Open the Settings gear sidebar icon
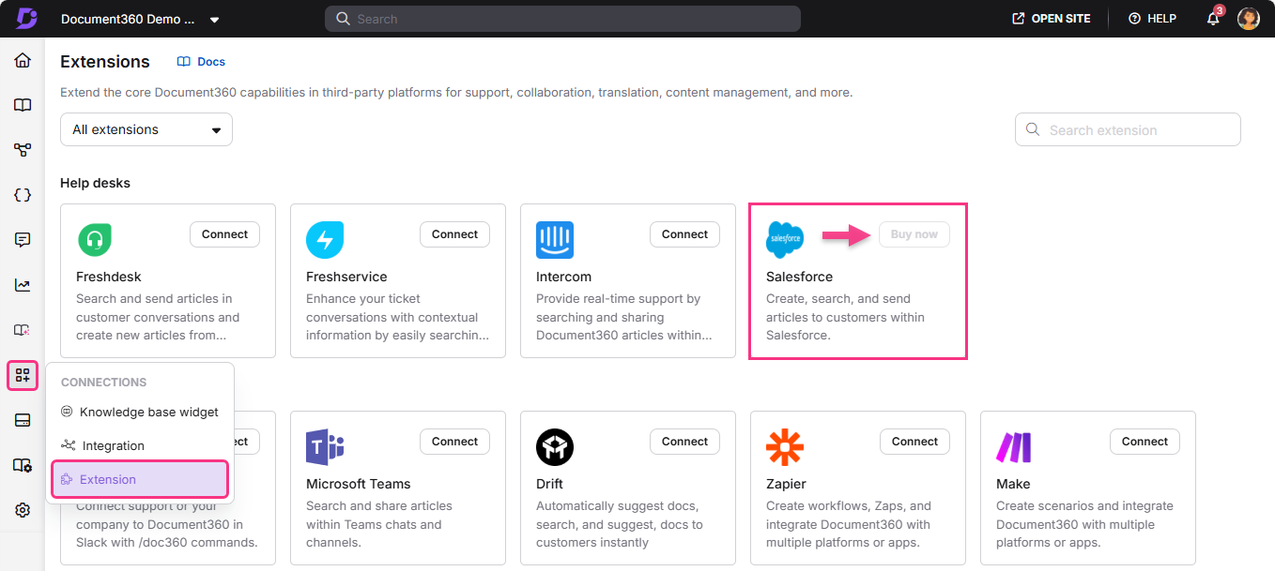 pyautogui.click(x=23, y=510)
